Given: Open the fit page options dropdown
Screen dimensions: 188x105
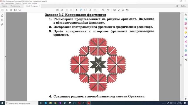Looking at the screenshot, I should click(103, 10).
